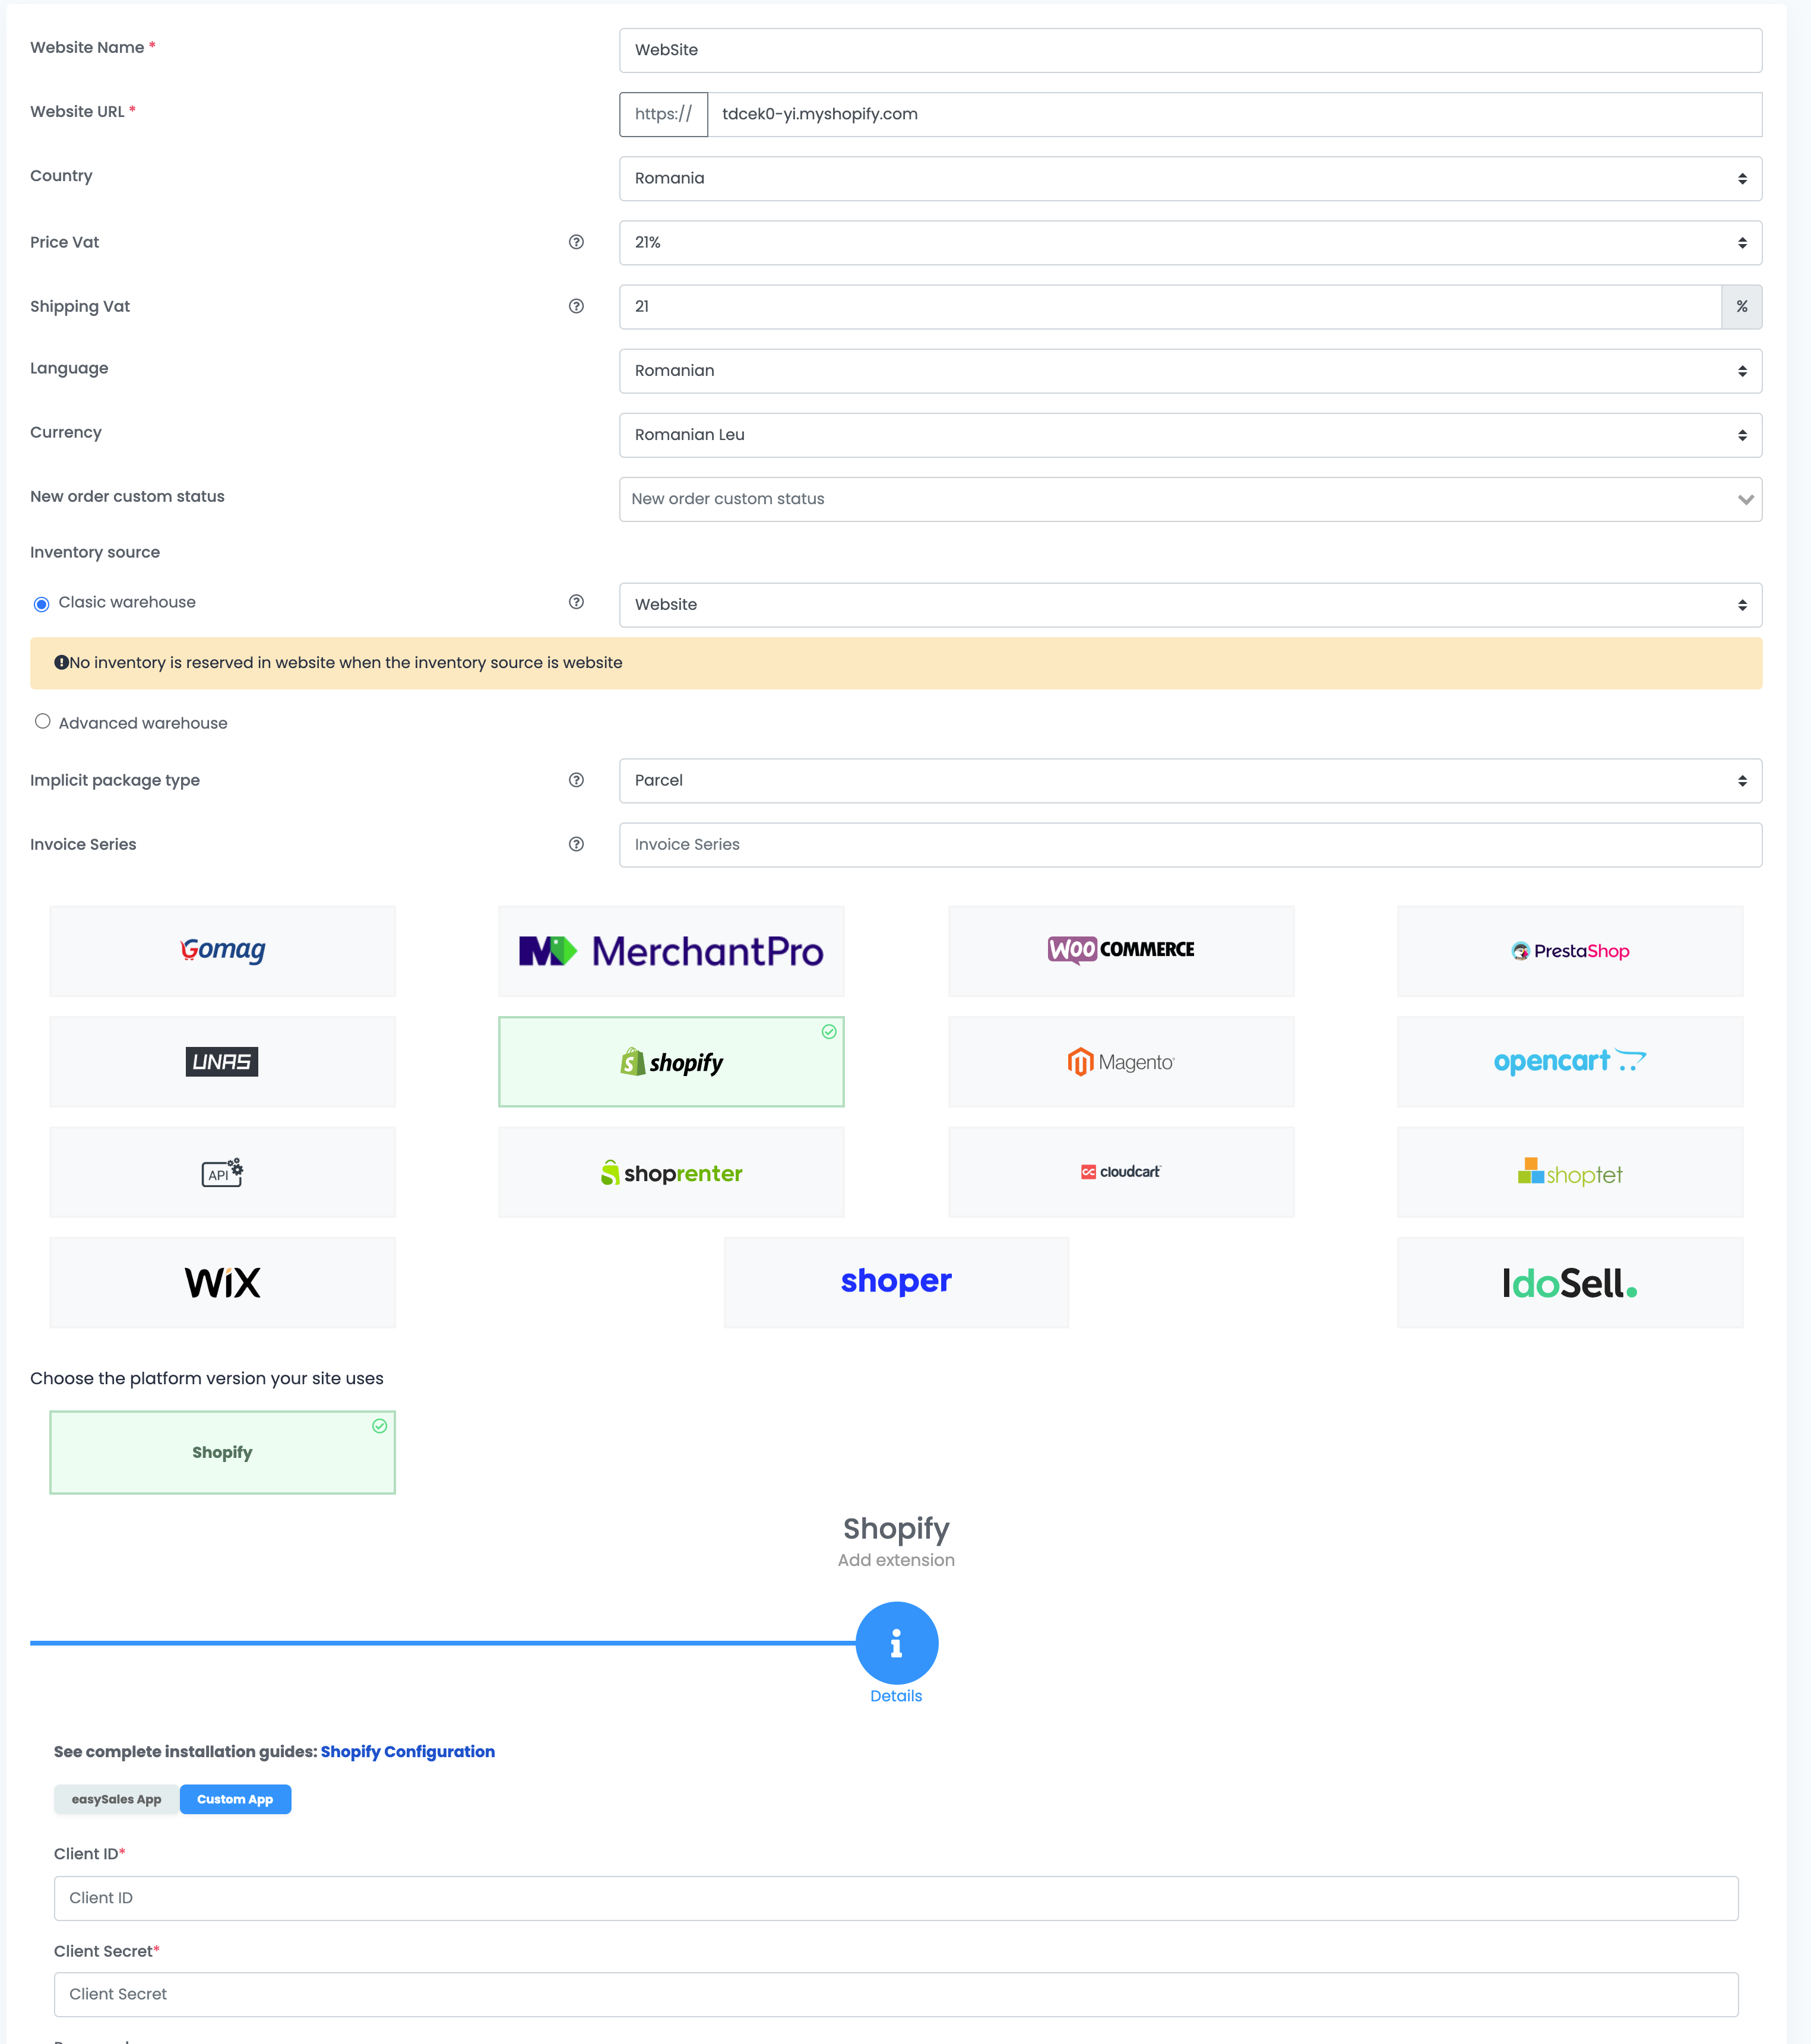Open the inventory source Website dropdown
This screenshot has width=1811, height=2044.
tap(1190, 605)
